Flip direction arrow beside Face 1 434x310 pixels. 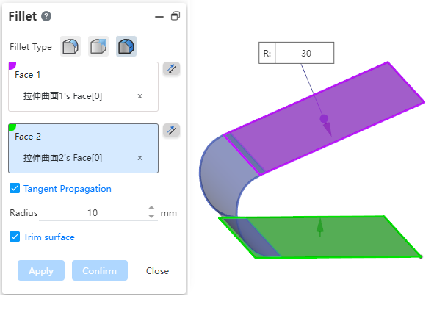tap(171, 68)
